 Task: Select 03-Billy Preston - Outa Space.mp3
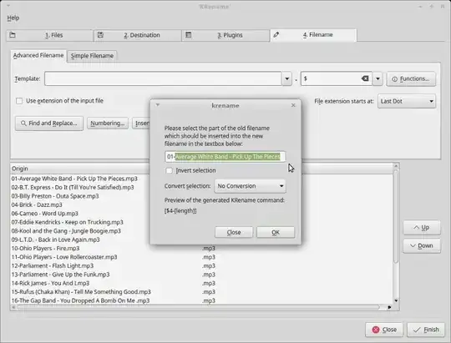click(55, 196)
